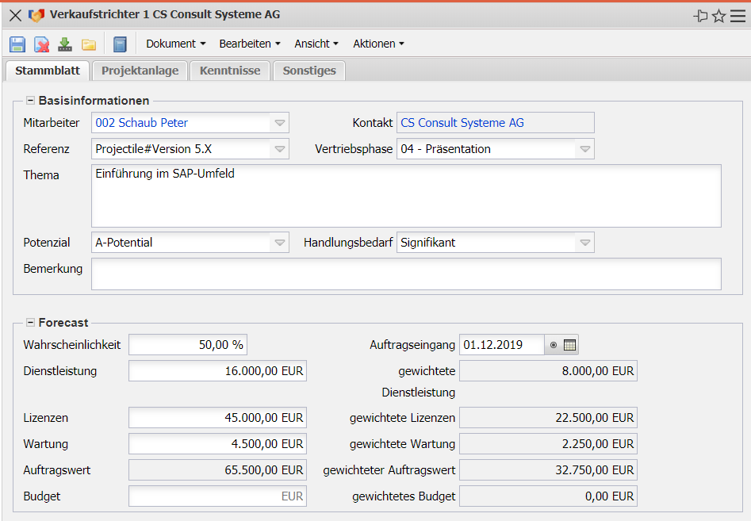Click the yellow folder icon in toolbar

[x=89, y=44]
